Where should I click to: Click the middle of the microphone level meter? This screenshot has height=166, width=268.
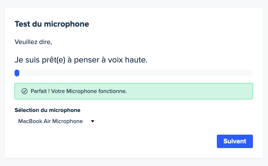pos(134,73)
